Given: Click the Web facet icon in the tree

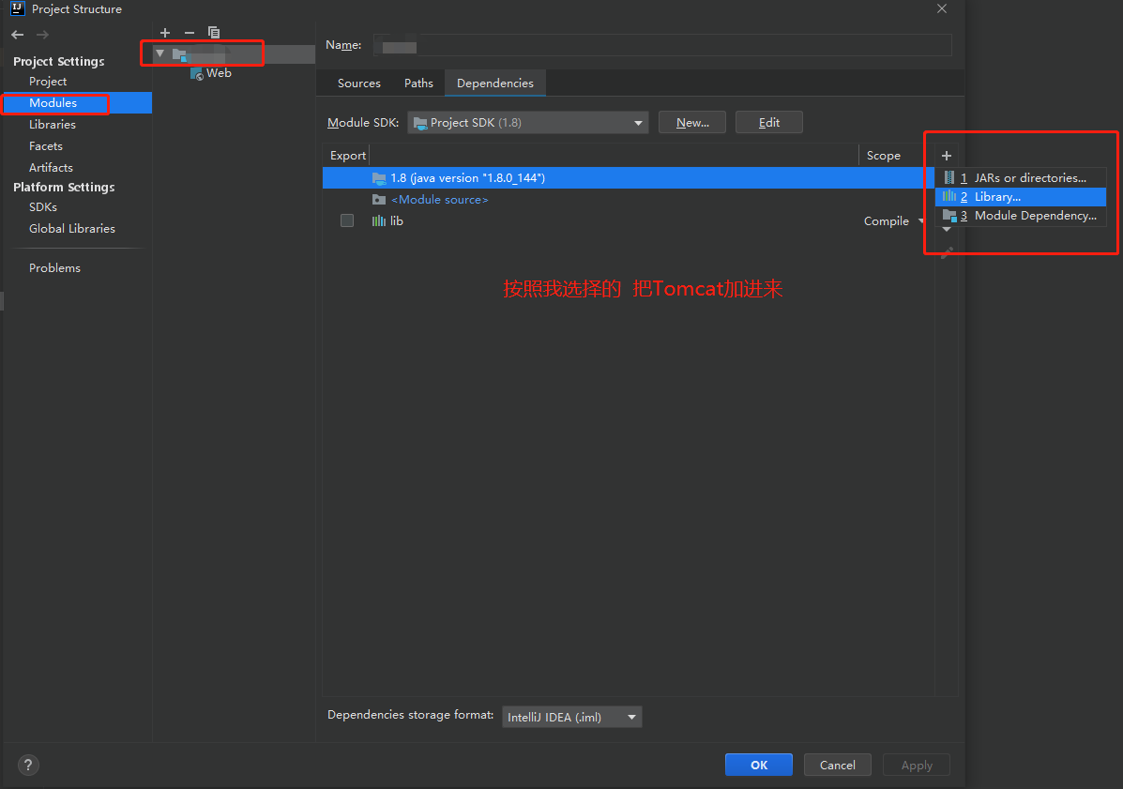Looking at the screenshot, I should 196,73.
